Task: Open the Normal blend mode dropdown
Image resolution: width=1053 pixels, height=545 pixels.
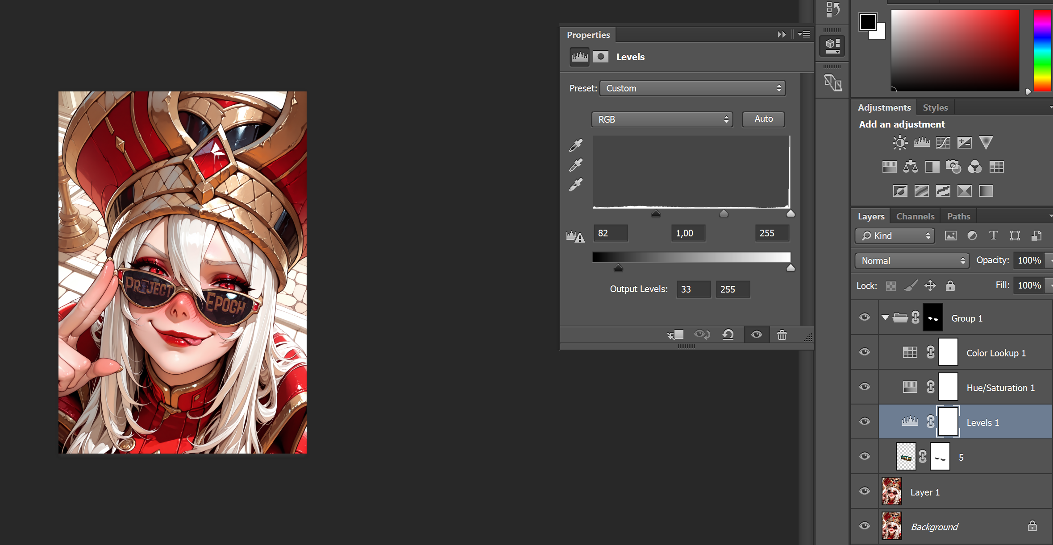Action: click(x=911, y=260)
